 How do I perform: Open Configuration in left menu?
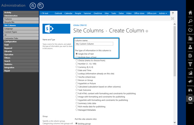tap(21, 41)
